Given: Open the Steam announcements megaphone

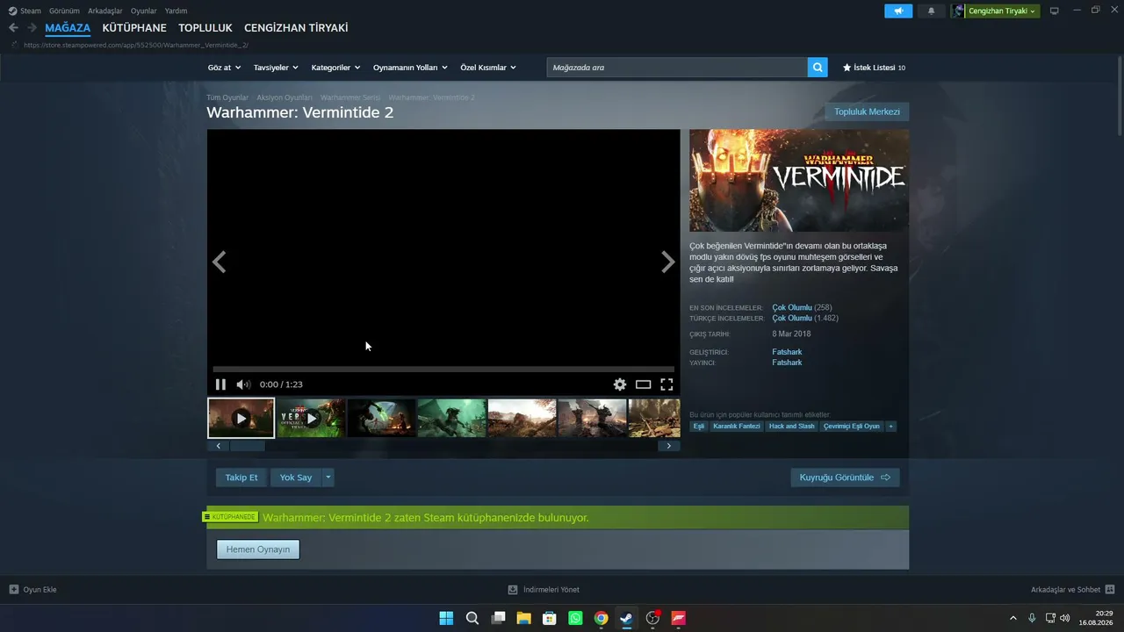Looking at the screenshot, I should 898,11.
